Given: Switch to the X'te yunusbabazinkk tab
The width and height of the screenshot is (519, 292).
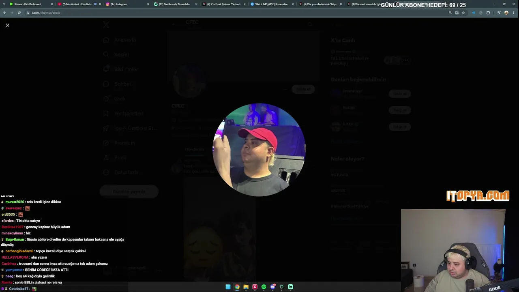Looking at the screenshot, I should [320, 4].
